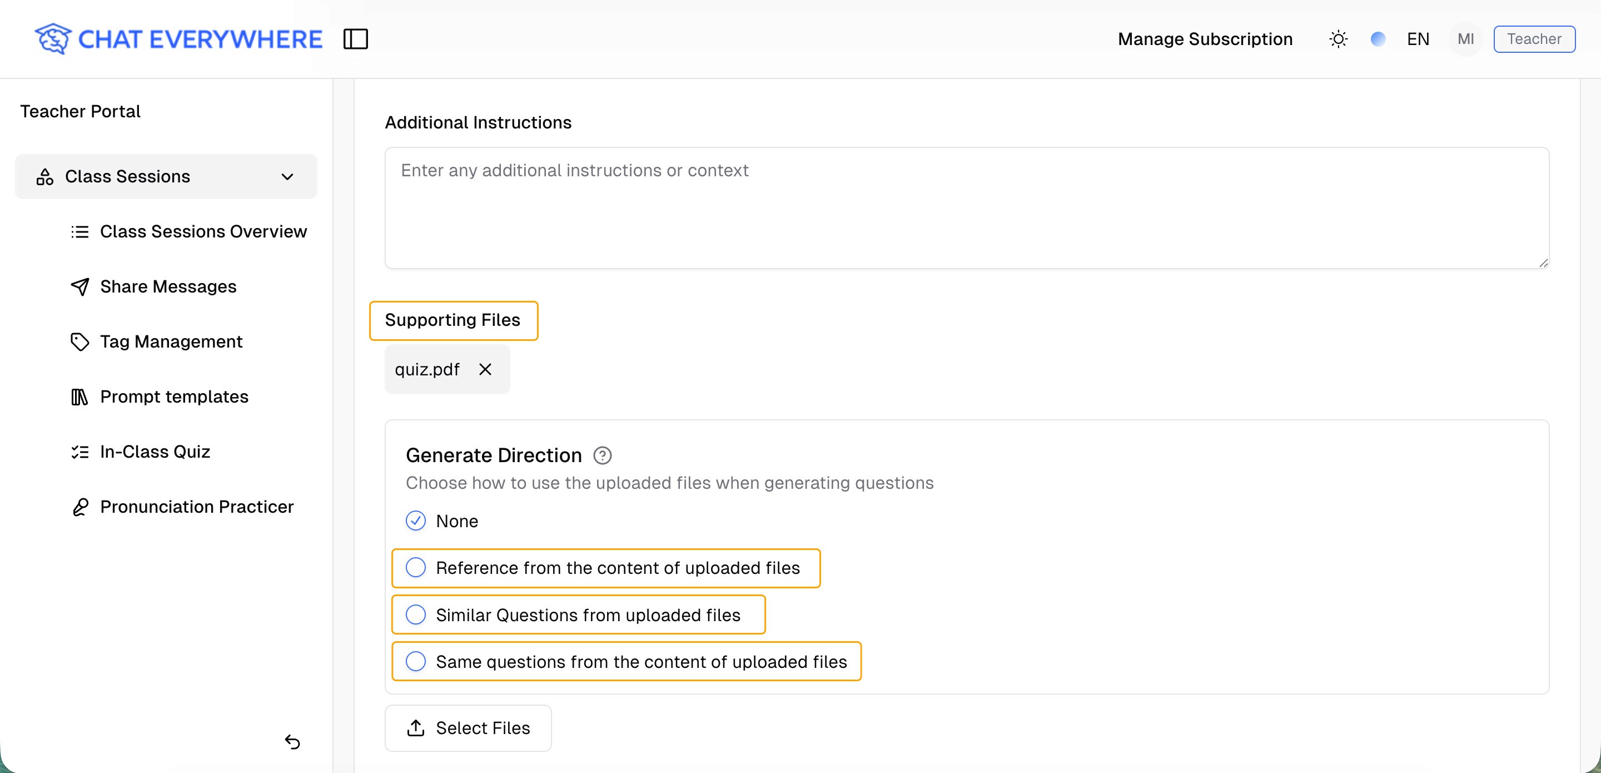Click the Generate Direction help icon

click(x=601, y=456)
